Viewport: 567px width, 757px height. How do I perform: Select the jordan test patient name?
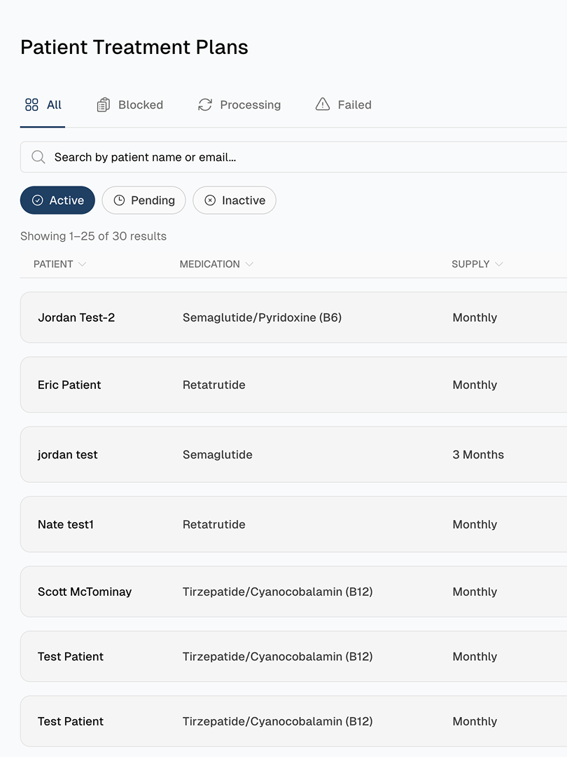(x=67, y=455)
